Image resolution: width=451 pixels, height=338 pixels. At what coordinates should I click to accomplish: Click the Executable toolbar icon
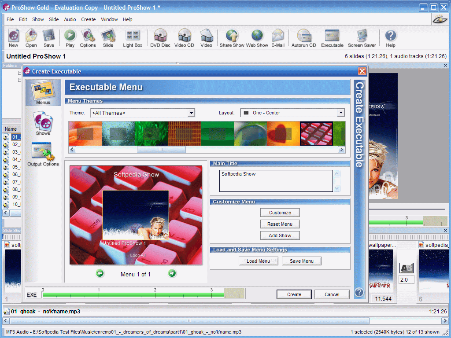click(332, 38)
